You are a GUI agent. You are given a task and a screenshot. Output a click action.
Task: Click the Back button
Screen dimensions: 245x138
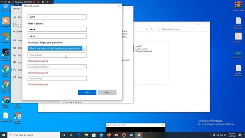tap(107, 92)
